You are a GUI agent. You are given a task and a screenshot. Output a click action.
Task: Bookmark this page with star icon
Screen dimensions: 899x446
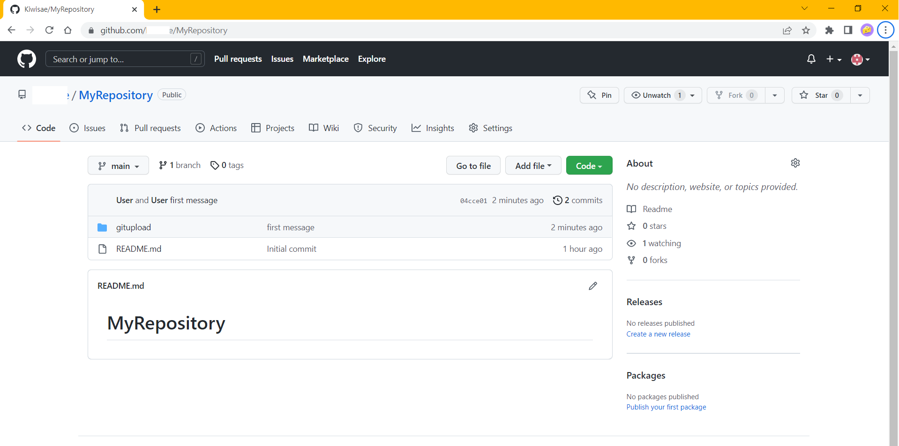[x=806, y=30]
